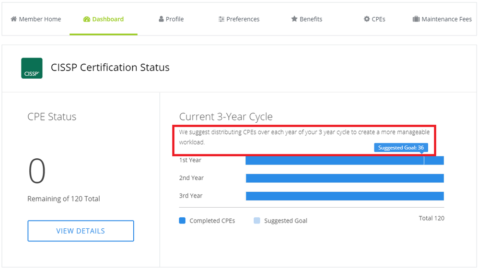Screen dimensions: 479x270
Task: Click the green Dashboard gauge icon
Action: point(86,19)
